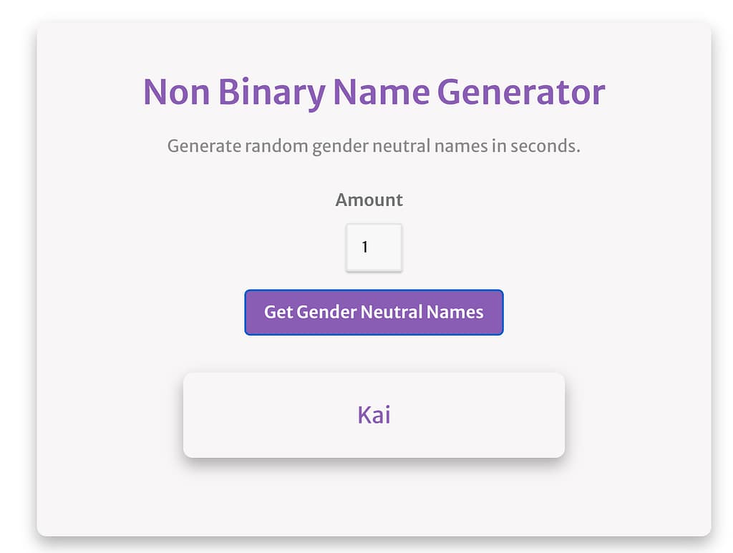Click the Non Binary Name Generator title
This screenshot has width=733, height=553.
pos(374,91)
